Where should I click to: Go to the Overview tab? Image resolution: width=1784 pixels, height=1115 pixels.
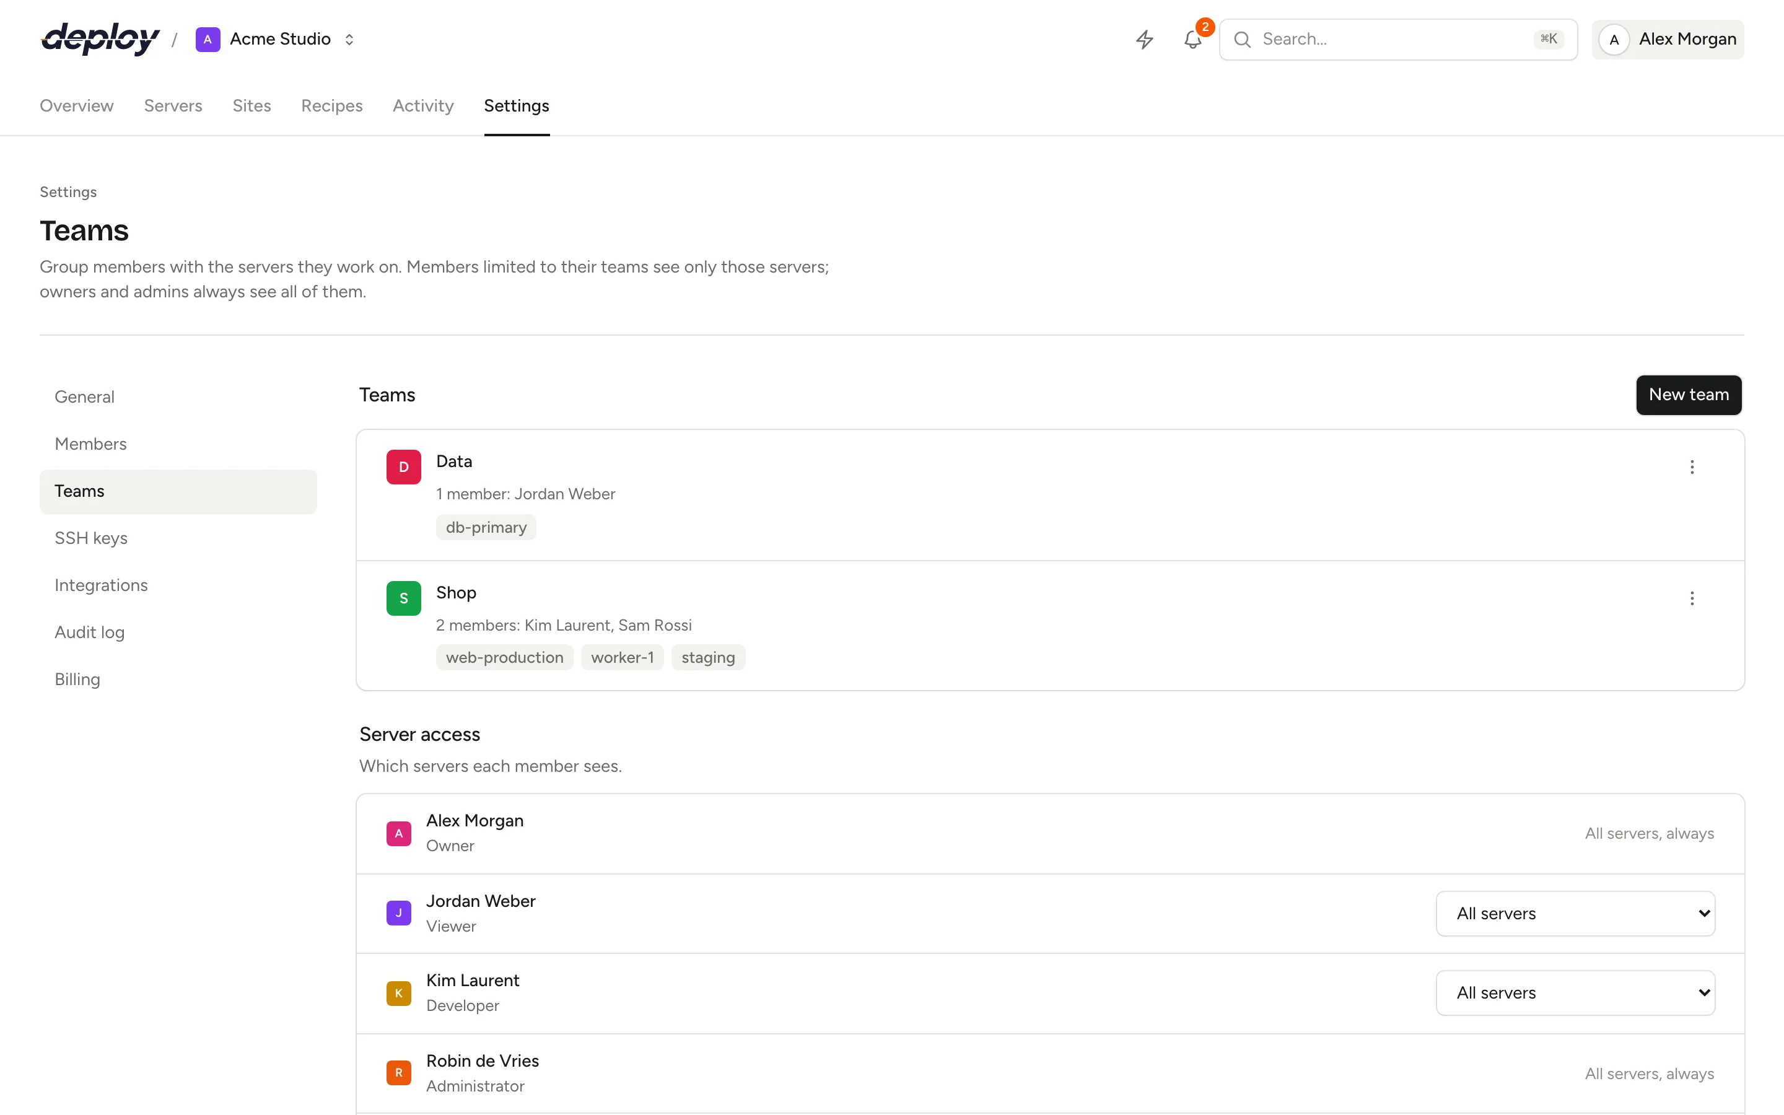pos(77,105)
